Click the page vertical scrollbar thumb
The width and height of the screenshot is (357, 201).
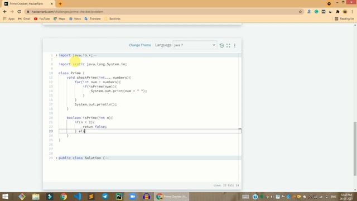(x=355, y=149)
